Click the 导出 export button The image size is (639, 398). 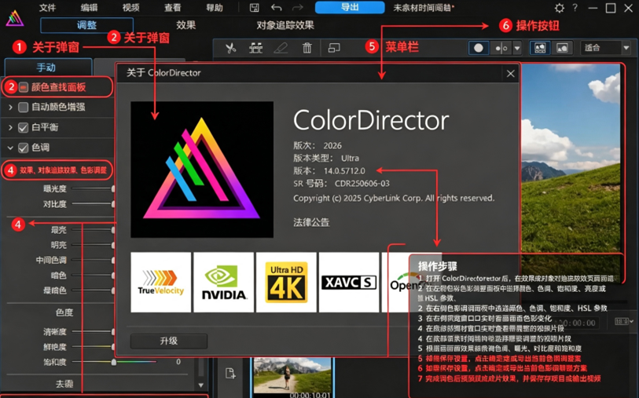(x=350, y=7)
